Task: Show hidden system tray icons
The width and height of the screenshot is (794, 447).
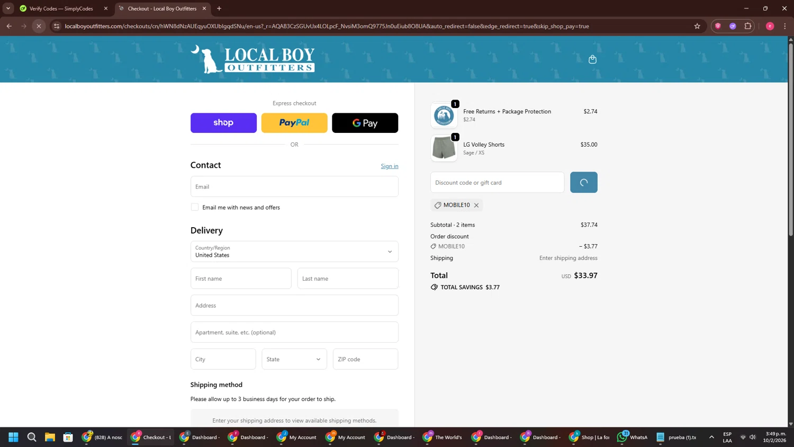Action: click(711, 437)
